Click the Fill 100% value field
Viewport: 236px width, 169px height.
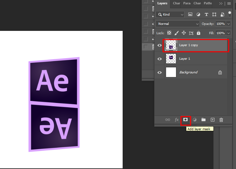click(x=220, y=33)
